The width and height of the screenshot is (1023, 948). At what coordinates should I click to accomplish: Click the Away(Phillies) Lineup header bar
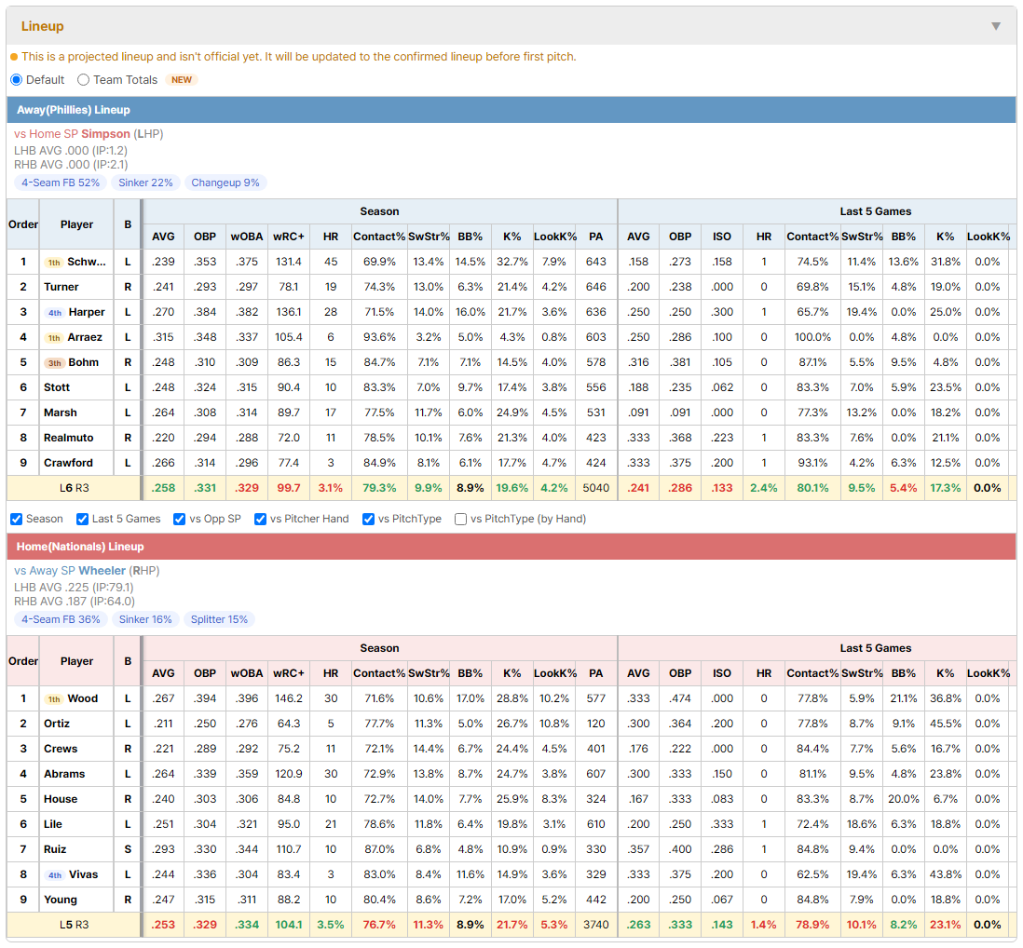(511, 110)
